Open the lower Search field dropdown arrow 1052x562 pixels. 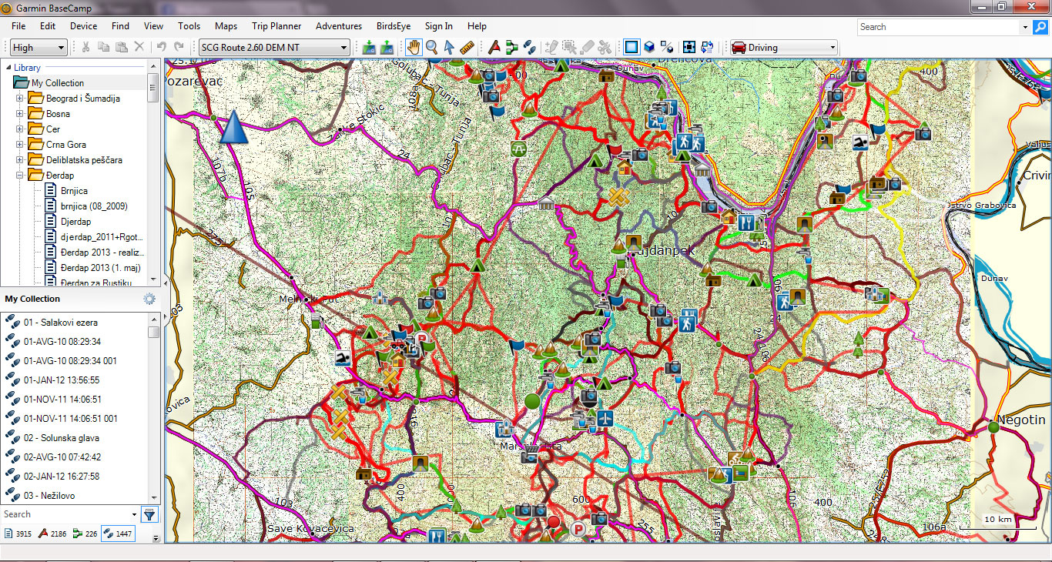click(133, 514)
